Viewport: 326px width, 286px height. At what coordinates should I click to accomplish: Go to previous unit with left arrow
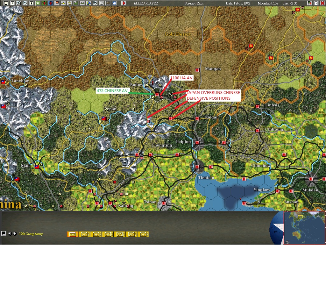pos(10,233)
